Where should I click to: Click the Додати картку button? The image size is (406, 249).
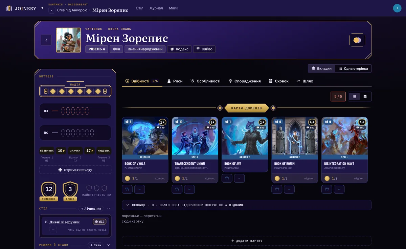(x=247, y=241)
